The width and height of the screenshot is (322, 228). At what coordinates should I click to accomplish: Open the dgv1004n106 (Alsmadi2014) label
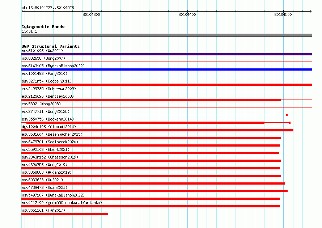49,127
